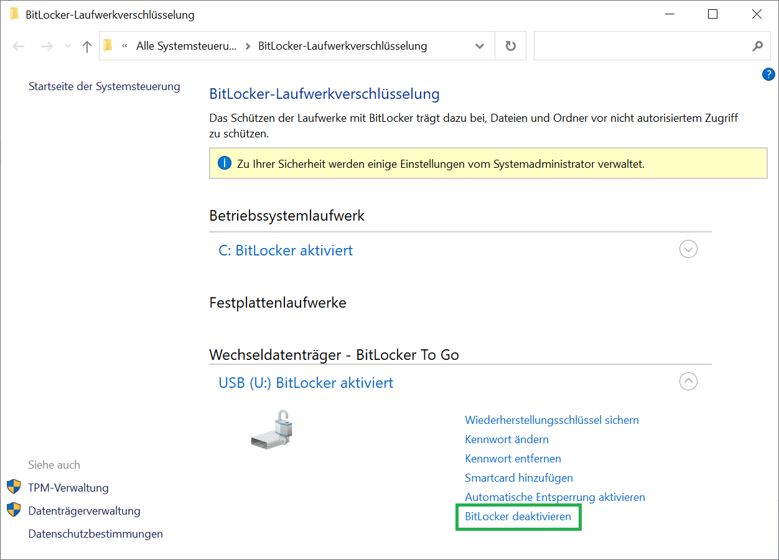Open Startseite der Systemsteuerung
Viewport: 779px width, 560px height.
[104, 86]
